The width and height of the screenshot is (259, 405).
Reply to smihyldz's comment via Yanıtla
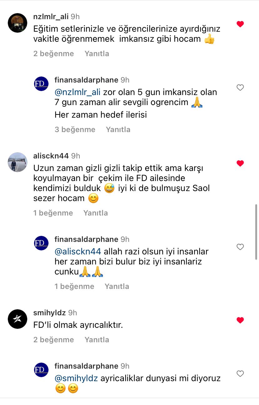click(x=97, y=340)
